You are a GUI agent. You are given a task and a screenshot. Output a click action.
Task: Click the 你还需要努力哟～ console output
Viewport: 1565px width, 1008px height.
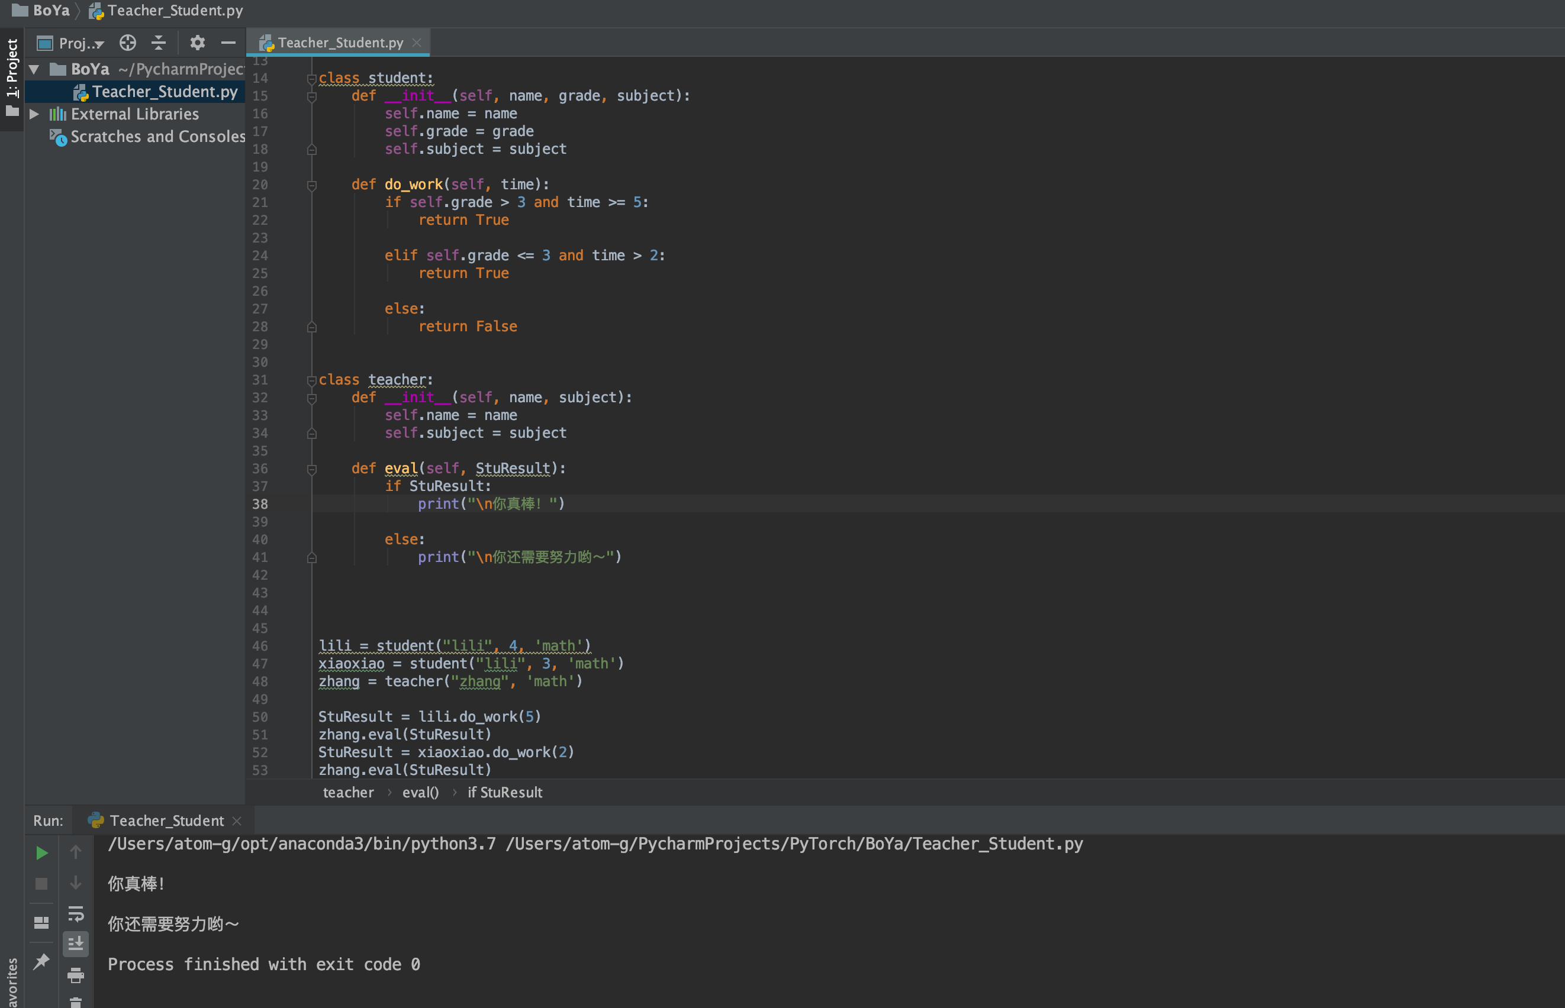pyautogui.click(x=173, y=924)
